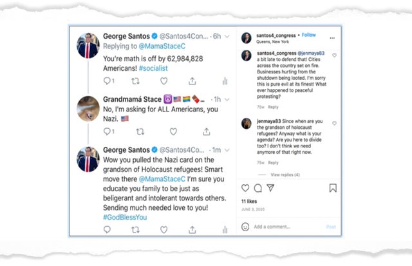Open emoji picker beside comment field
Screen dimensions: 412x266
coord(245,227)
